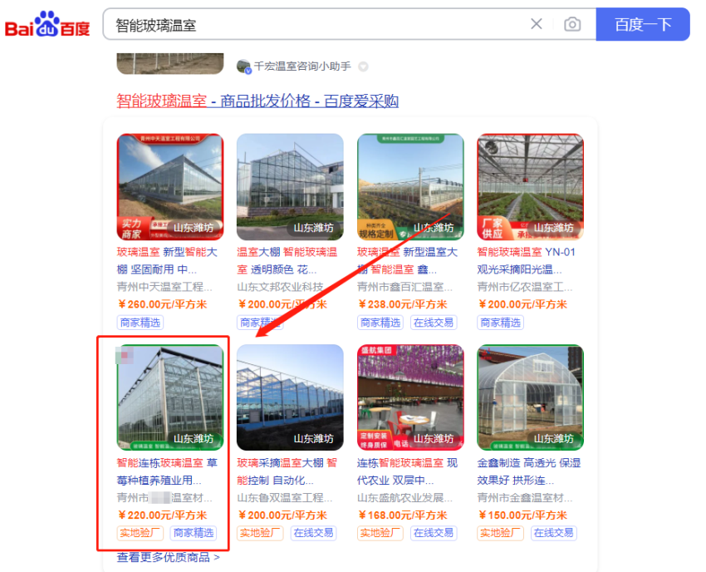Open 青州中天温室 greenhouse product thumbnail

(170, 186)
